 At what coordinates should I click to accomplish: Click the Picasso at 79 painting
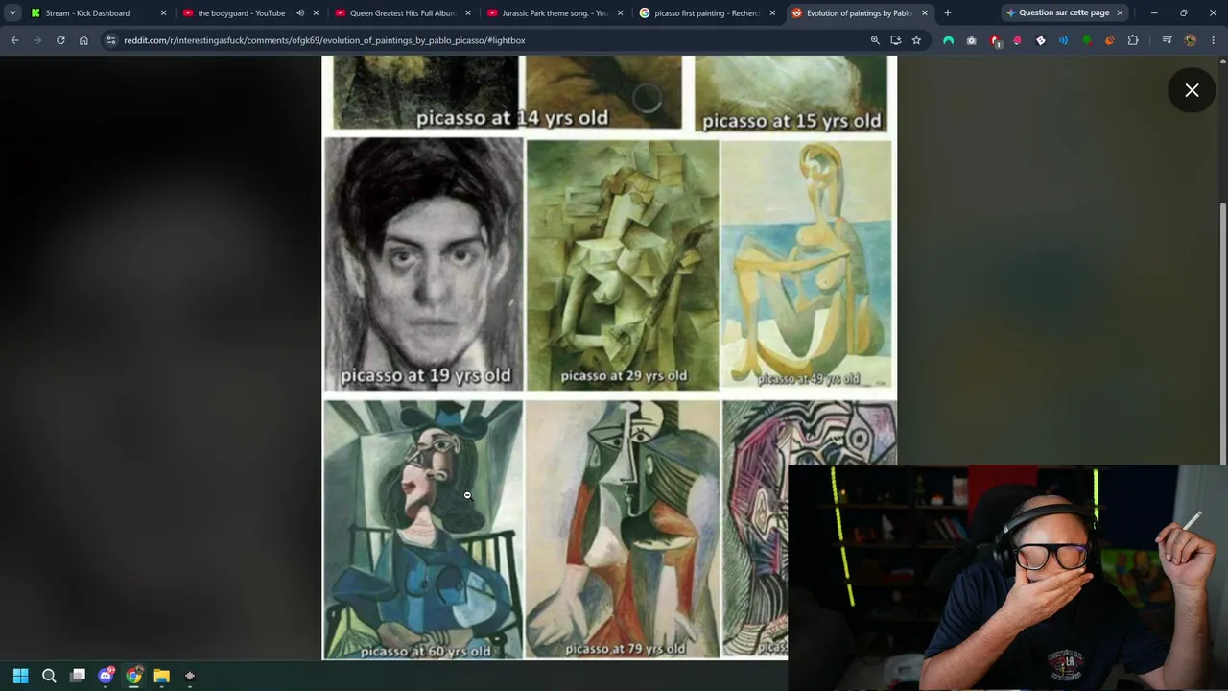tap(623, 530)
